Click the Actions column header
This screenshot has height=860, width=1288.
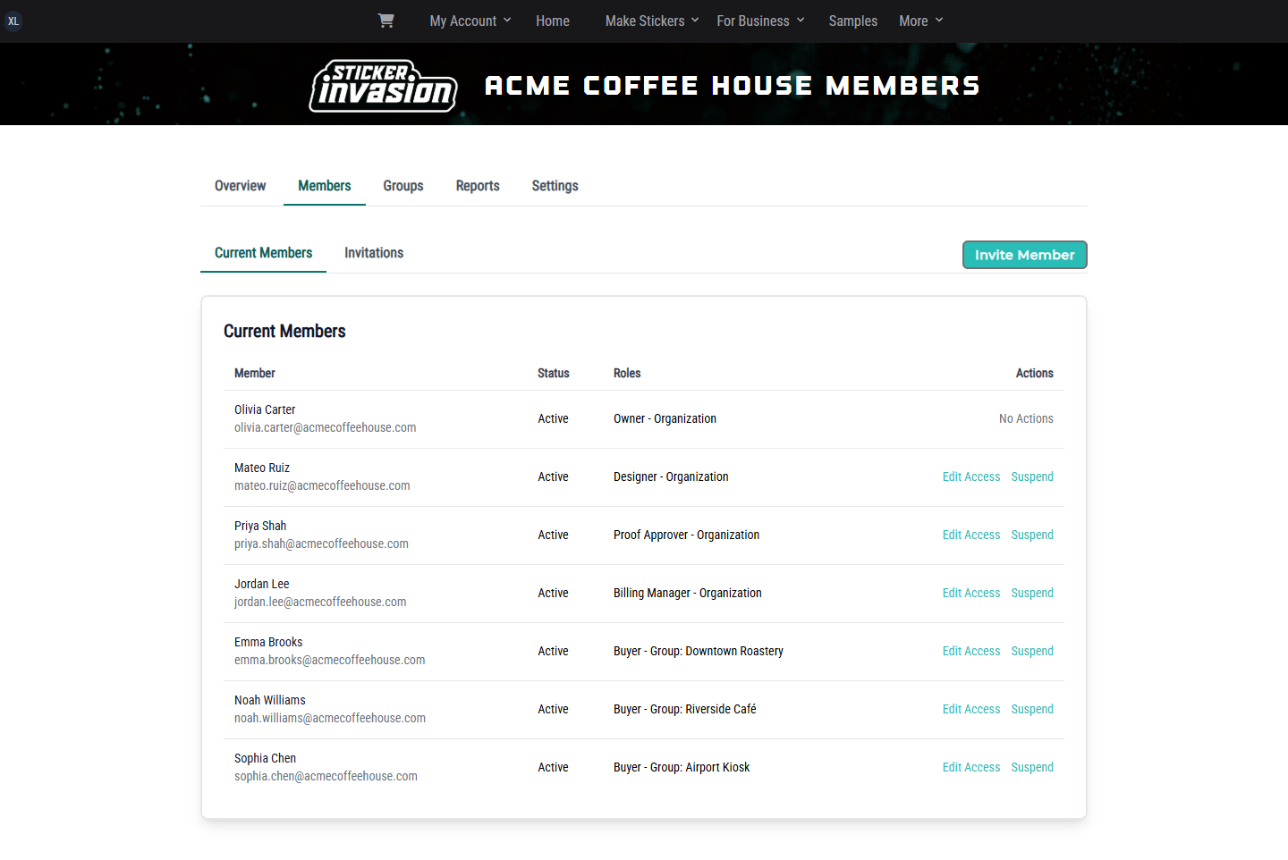coord(1035,373)
